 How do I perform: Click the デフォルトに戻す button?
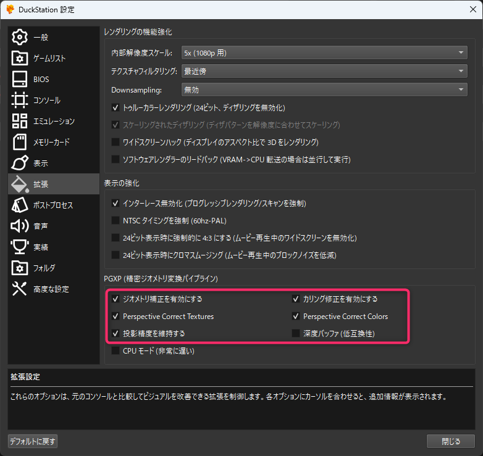(33, 441)
